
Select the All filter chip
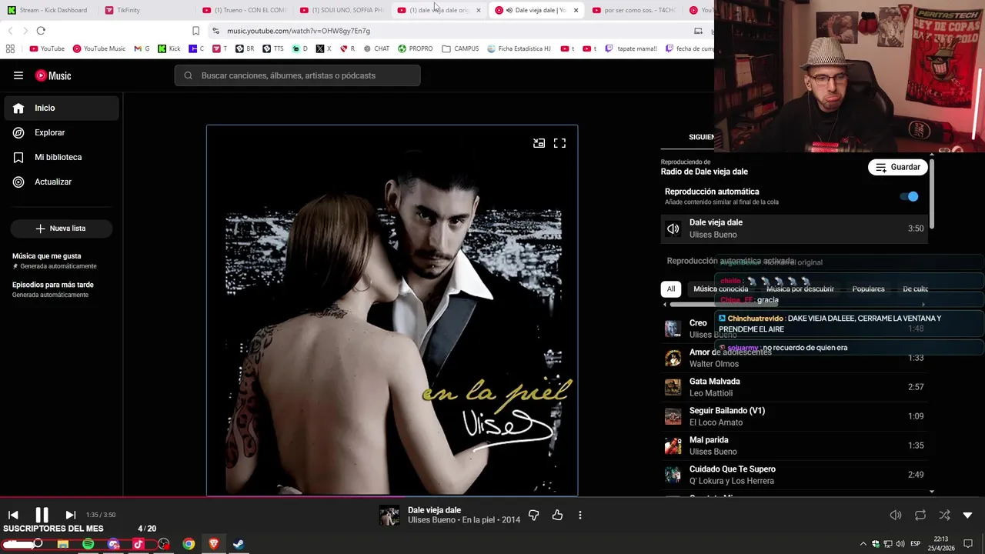coord(671,289)
